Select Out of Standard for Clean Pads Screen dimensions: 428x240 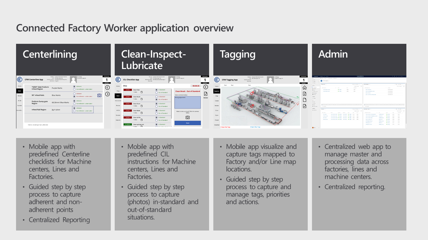pos(156,93)
